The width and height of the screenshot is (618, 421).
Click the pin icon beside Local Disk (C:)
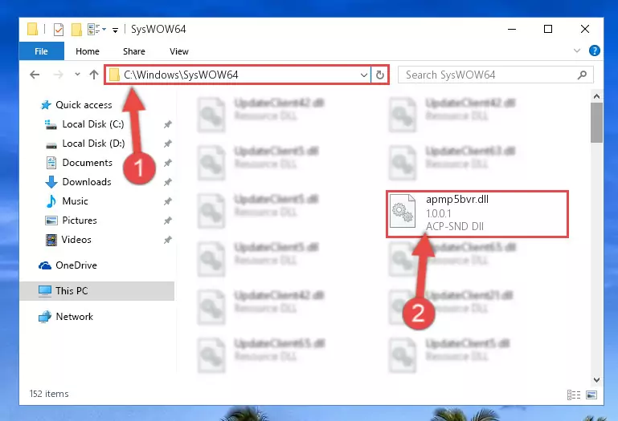(168, 124)
